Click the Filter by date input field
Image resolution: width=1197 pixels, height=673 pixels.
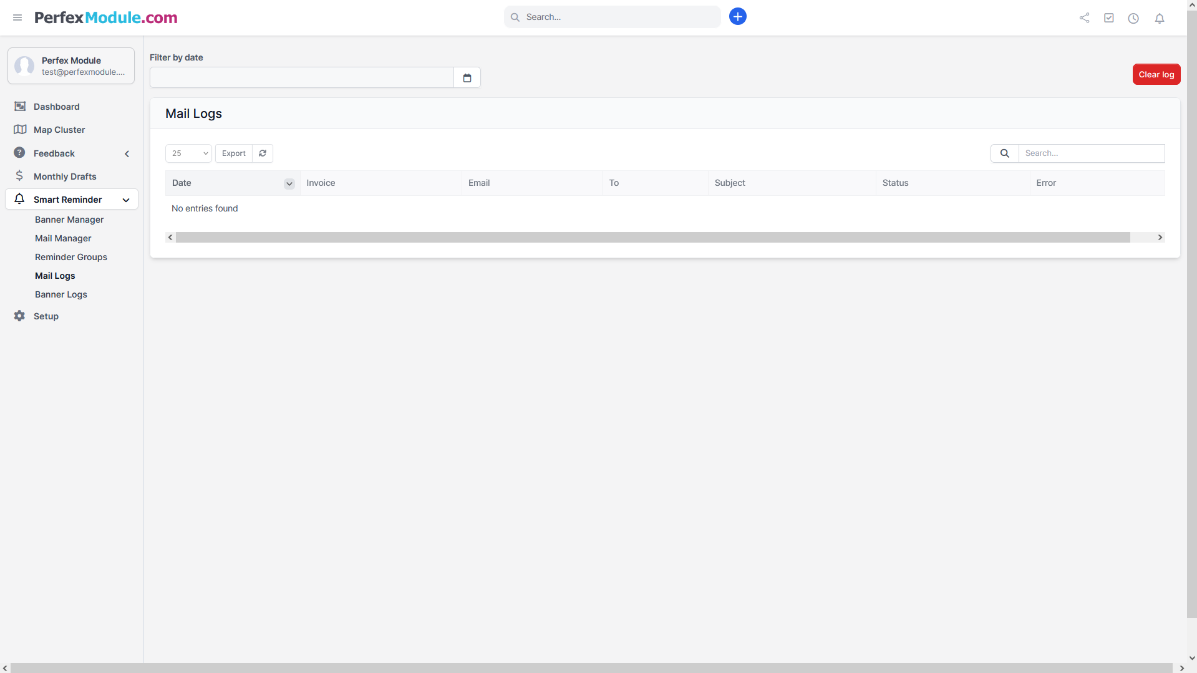[x=301, y=78]
